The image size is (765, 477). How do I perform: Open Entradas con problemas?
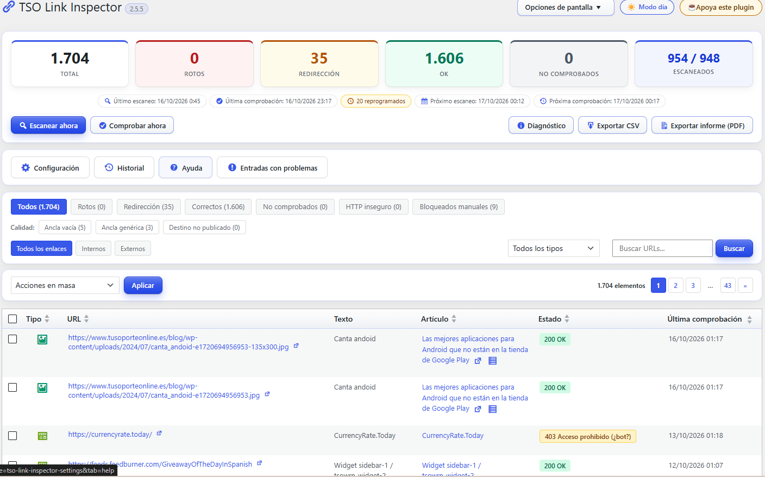pos(272,168)
